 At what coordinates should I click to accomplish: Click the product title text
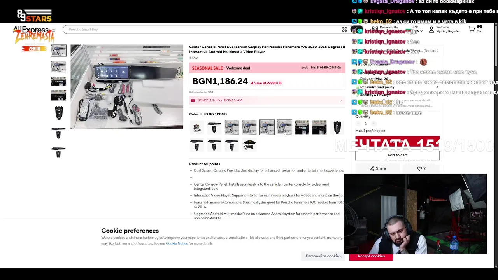(267, 49)
